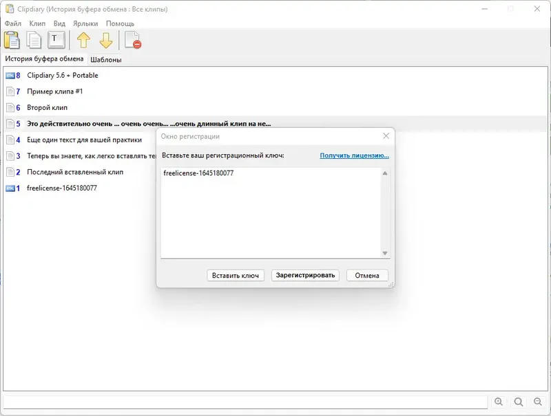Click the middle search magnifier icon
Screen dimensions: 551x416
point(519,402)
